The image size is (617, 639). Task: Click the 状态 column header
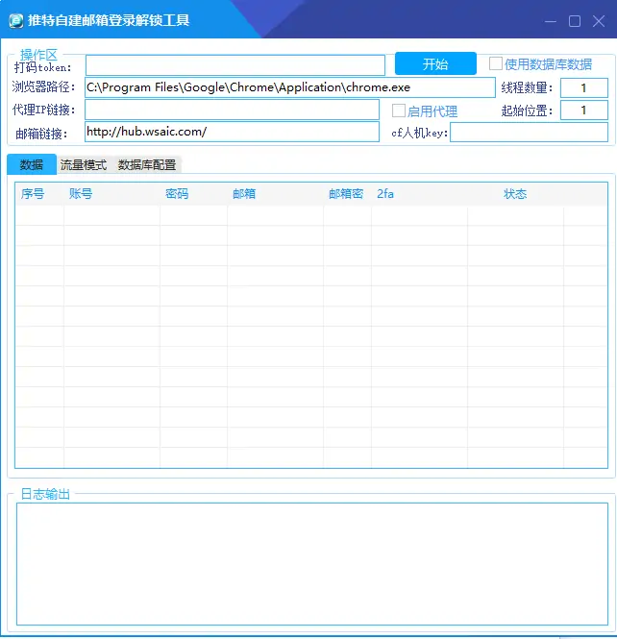[x=515, y=193]
